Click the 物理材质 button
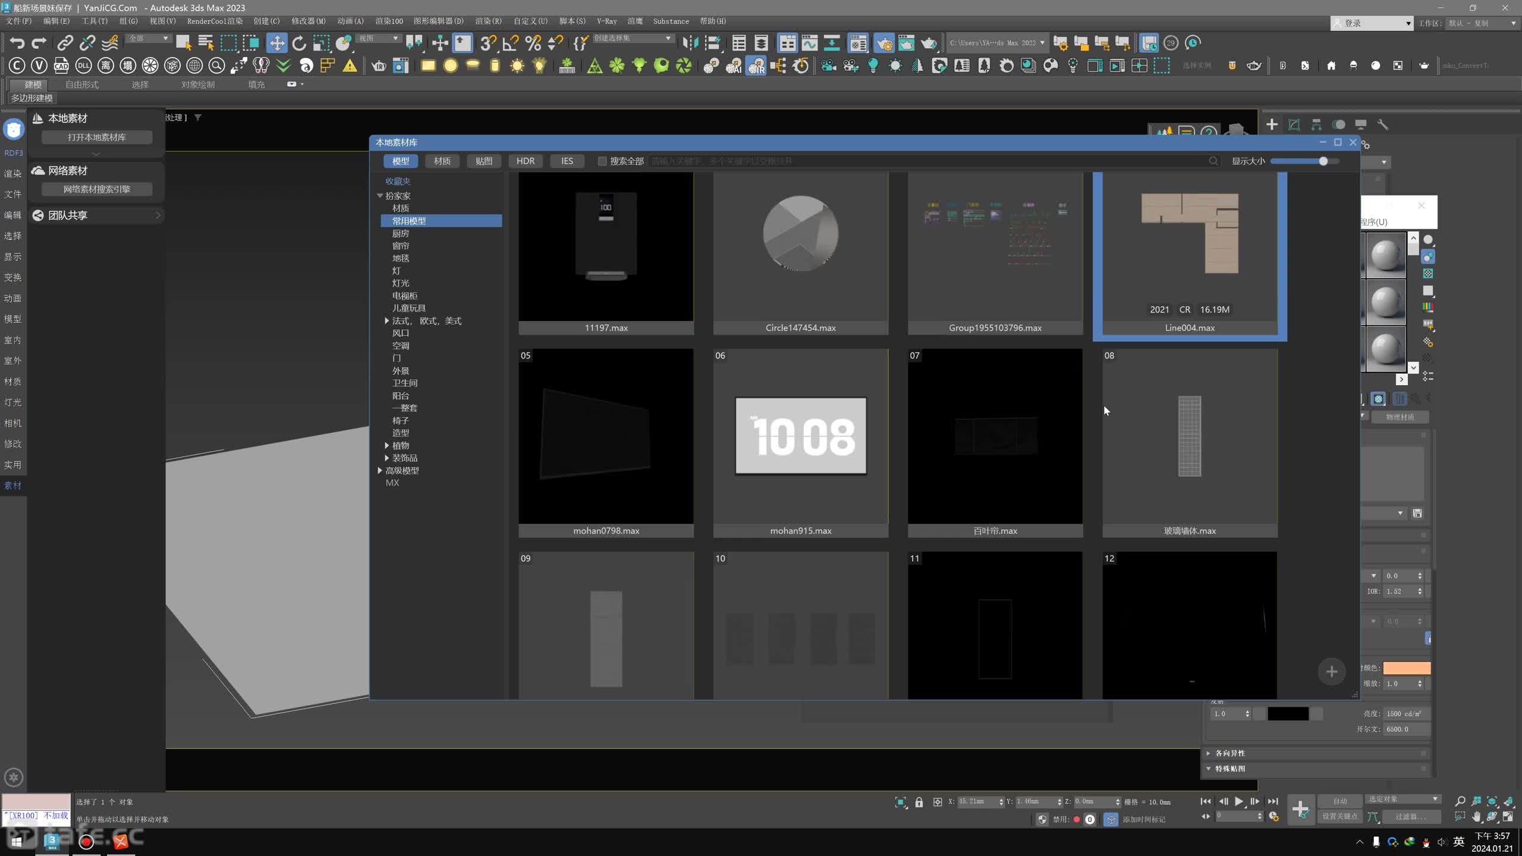Screen dimensions: 1522x856 [1400, 417]
